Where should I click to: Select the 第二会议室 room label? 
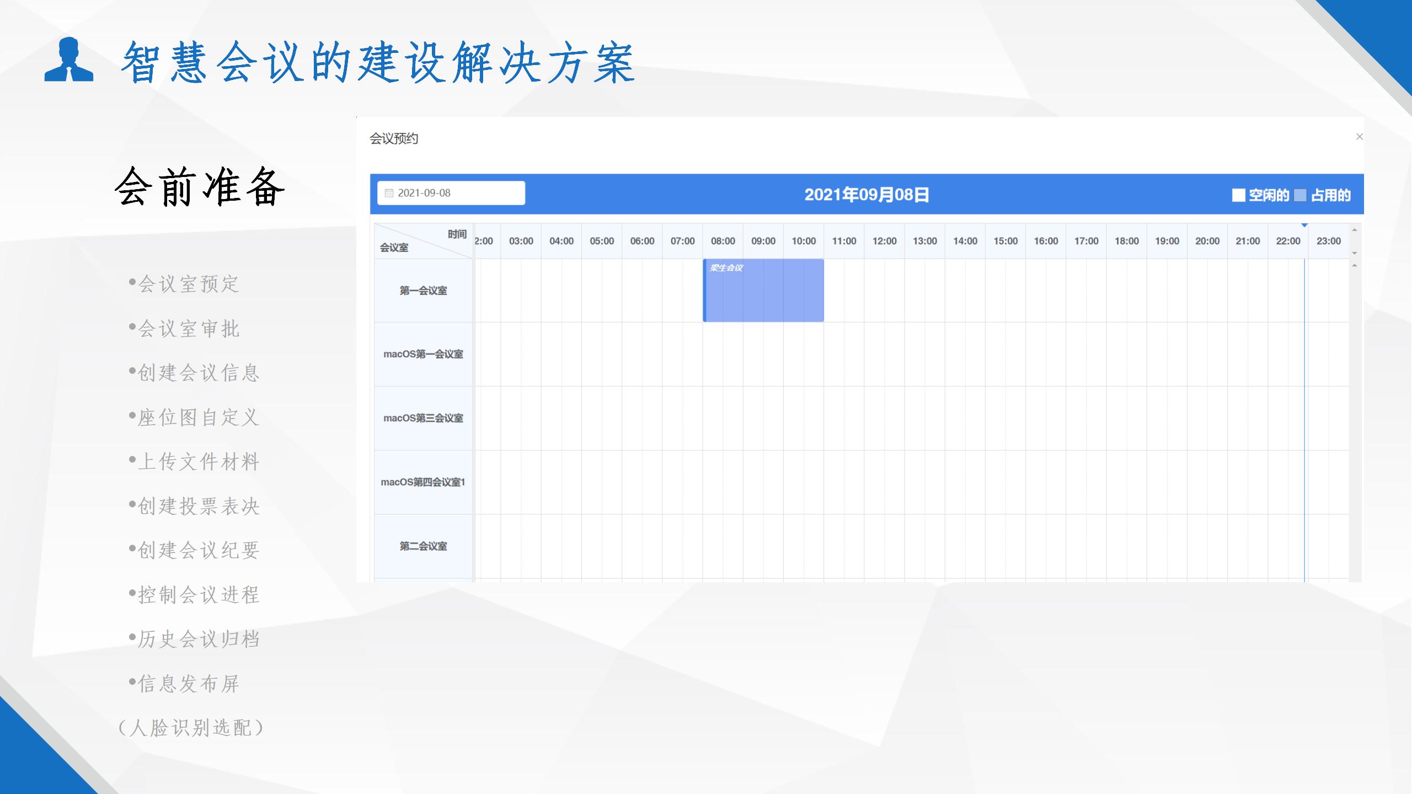[423, 546]
